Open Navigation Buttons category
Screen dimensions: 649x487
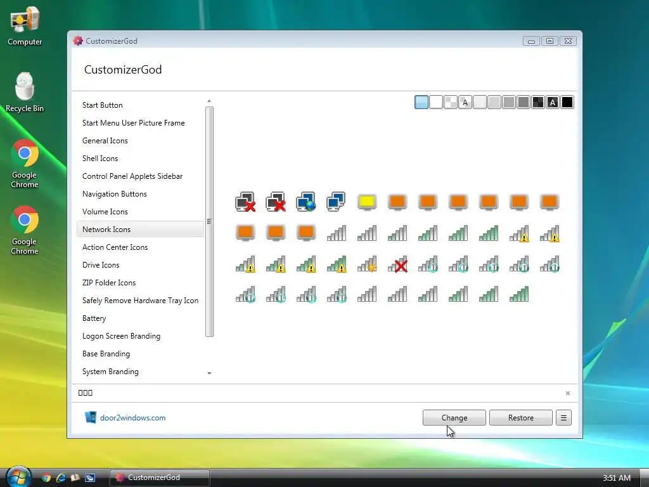140,194
